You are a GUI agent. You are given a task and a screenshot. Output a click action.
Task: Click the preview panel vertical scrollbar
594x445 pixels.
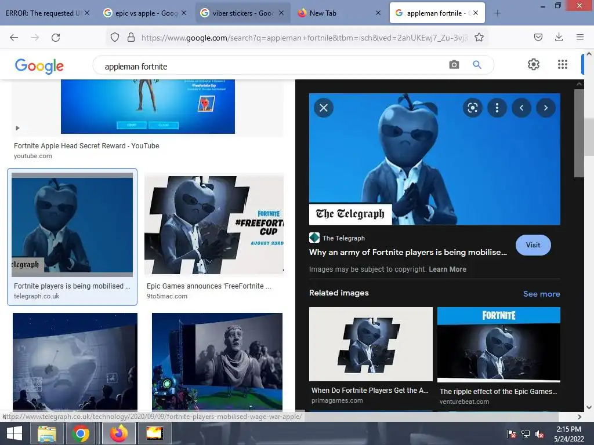coord(579,133)
